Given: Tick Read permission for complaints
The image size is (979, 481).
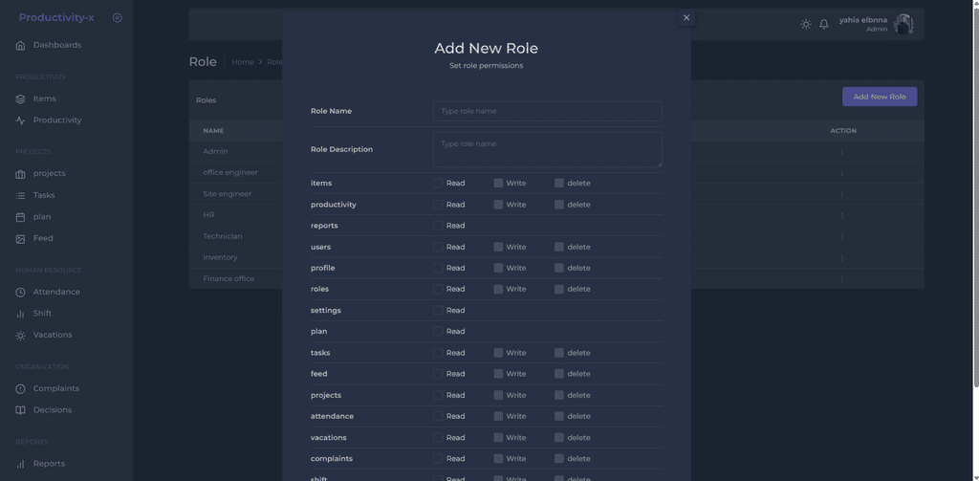Looking at the screenshot, I should (x=438, y=458).
